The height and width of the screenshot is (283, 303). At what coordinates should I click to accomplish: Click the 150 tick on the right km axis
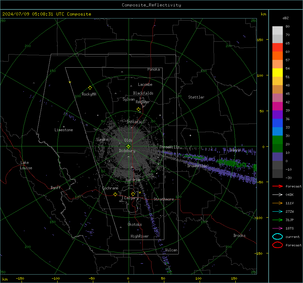[x=260, y=40]
